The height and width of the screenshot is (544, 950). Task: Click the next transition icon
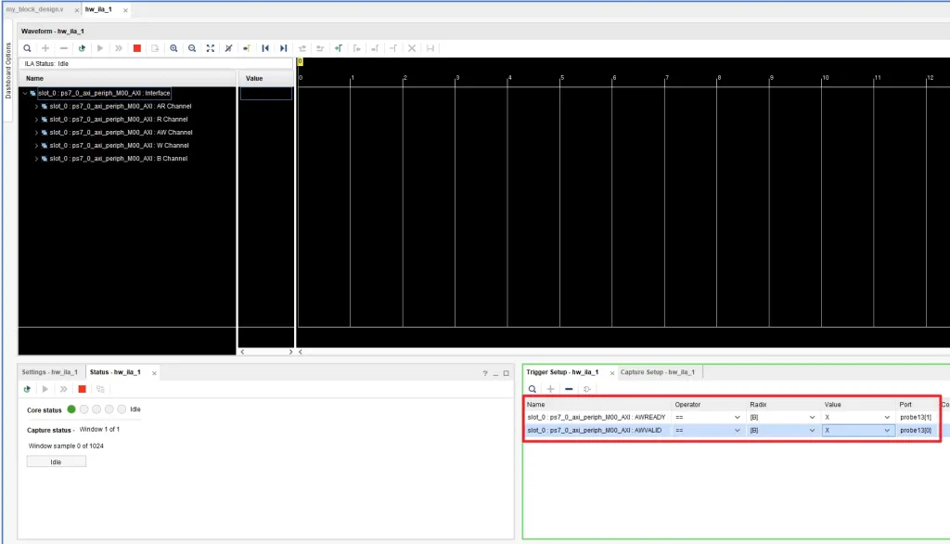pos(320,48)
